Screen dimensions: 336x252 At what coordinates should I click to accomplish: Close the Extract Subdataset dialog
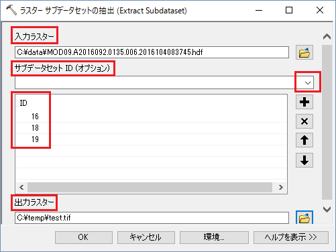click(x=320, y=10)
